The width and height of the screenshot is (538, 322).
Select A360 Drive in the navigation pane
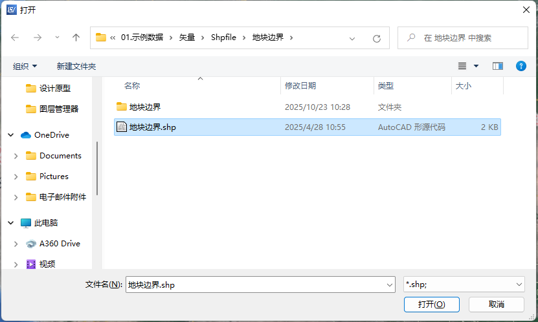(53, 244)
